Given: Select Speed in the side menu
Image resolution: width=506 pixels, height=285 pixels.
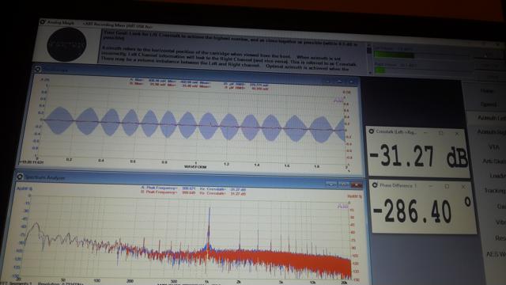Looking at the screenshot, I should (x=488, y=104).
